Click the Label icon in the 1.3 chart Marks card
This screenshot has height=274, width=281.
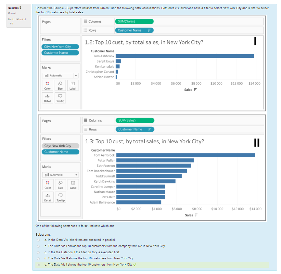73,183
